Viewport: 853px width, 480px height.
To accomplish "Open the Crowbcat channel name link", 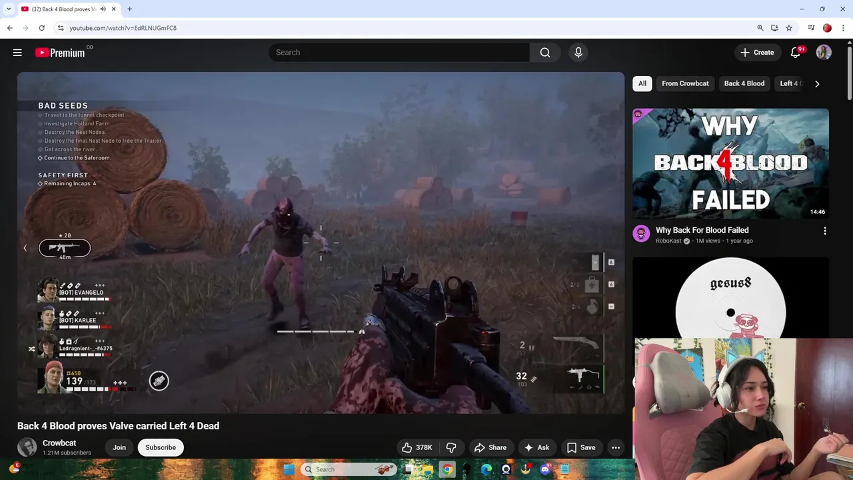I will click(x=59, y=443).
